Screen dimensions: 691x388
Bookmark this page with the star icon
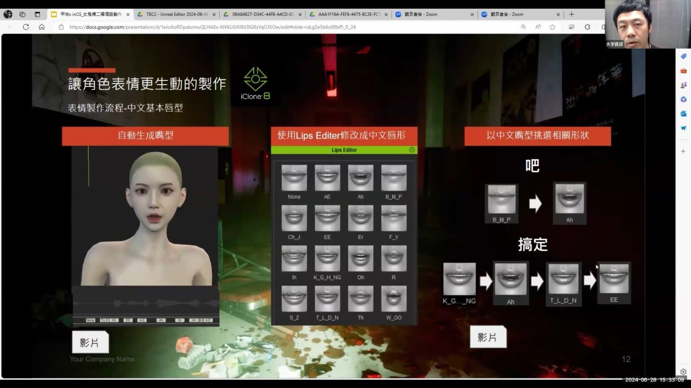click(552, 27)
